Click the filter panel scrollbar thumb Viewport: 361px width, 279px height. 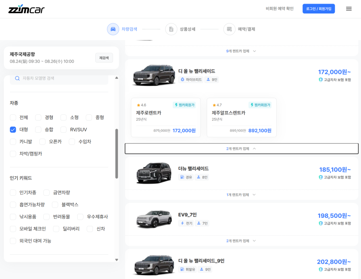[x=117, y=153]
